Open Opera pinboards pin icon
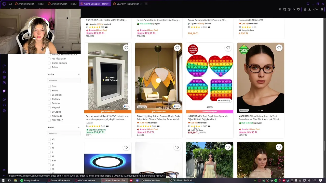 point(280,9)
